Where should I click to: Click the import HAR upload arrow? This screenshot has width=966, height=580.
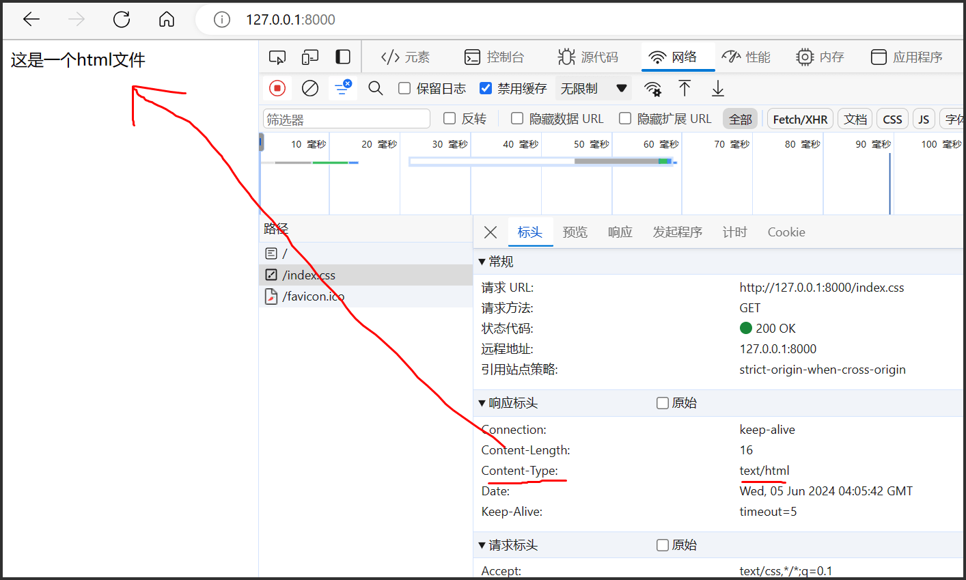(685, 88)
